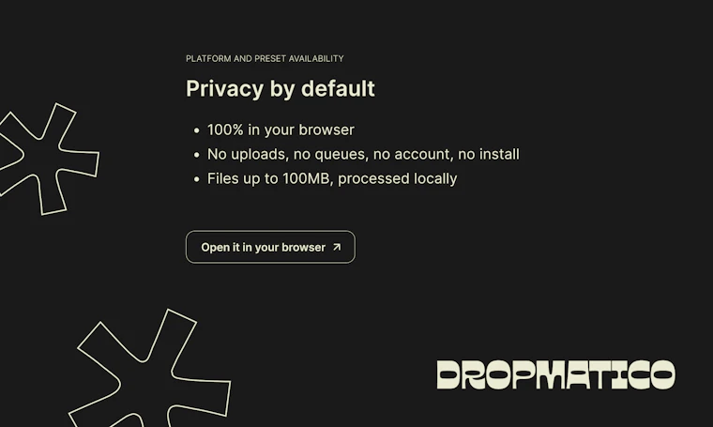Click the words "no install" in the list

pos(489,154)
